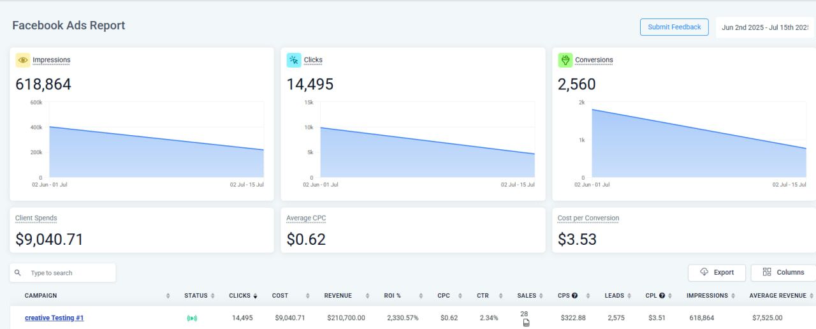Click the $3.53 cost per conversion value
The height and width of the screenshot is (329, 816).
(577, 240)
